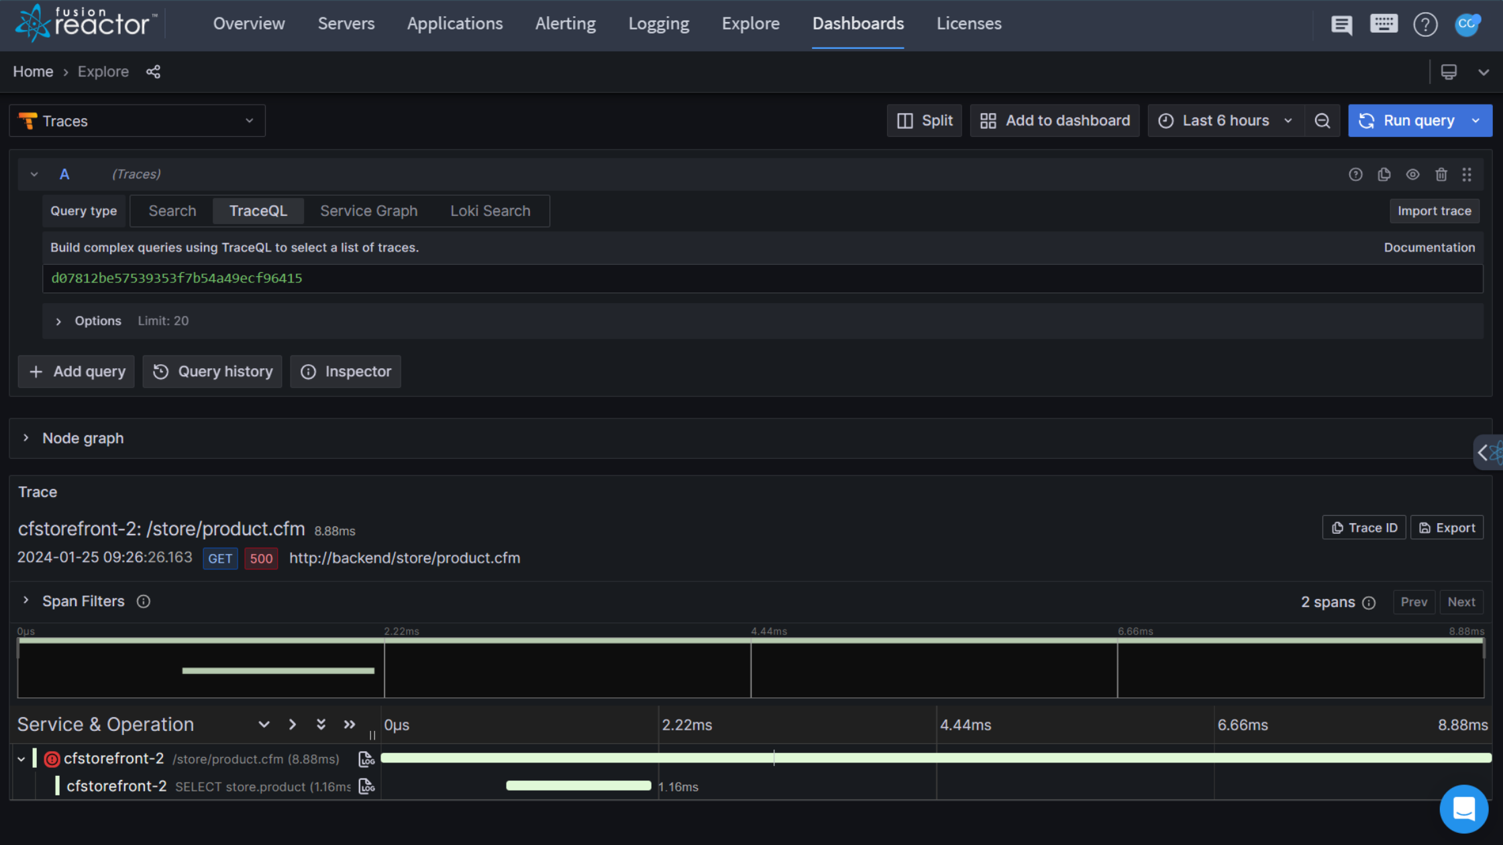The width and height of the screenshot is (1503, 845).
Task: Delete query A using trash icon
Action: 1441,174
